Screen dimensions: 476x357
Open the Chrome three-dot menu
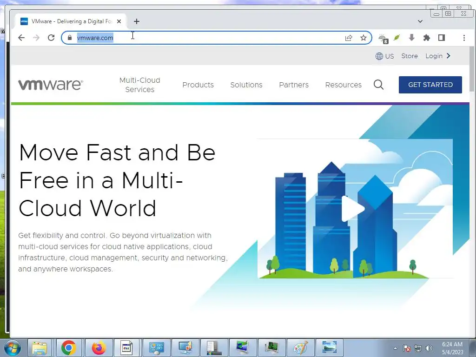point(464,38)
